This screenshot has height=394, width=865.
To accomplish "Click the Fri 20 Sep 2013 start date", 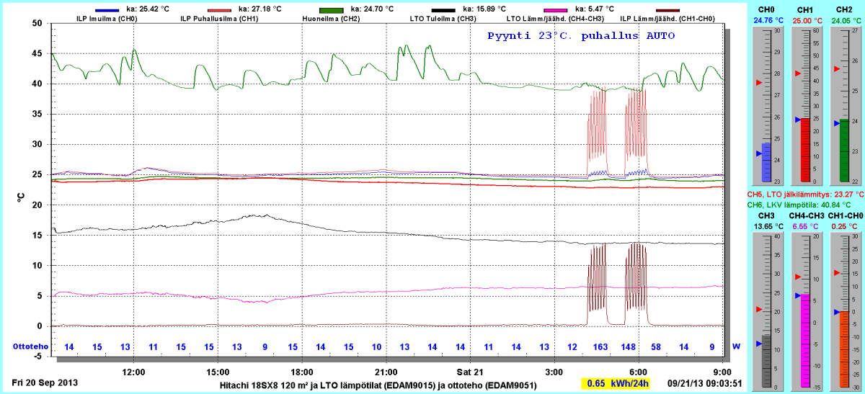I will tap(45, 382).
